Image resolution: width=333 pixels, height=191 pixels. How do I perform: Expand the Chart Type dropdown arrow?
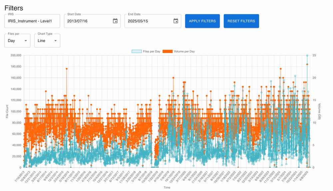pyautogui.click(x=55, y=41)
